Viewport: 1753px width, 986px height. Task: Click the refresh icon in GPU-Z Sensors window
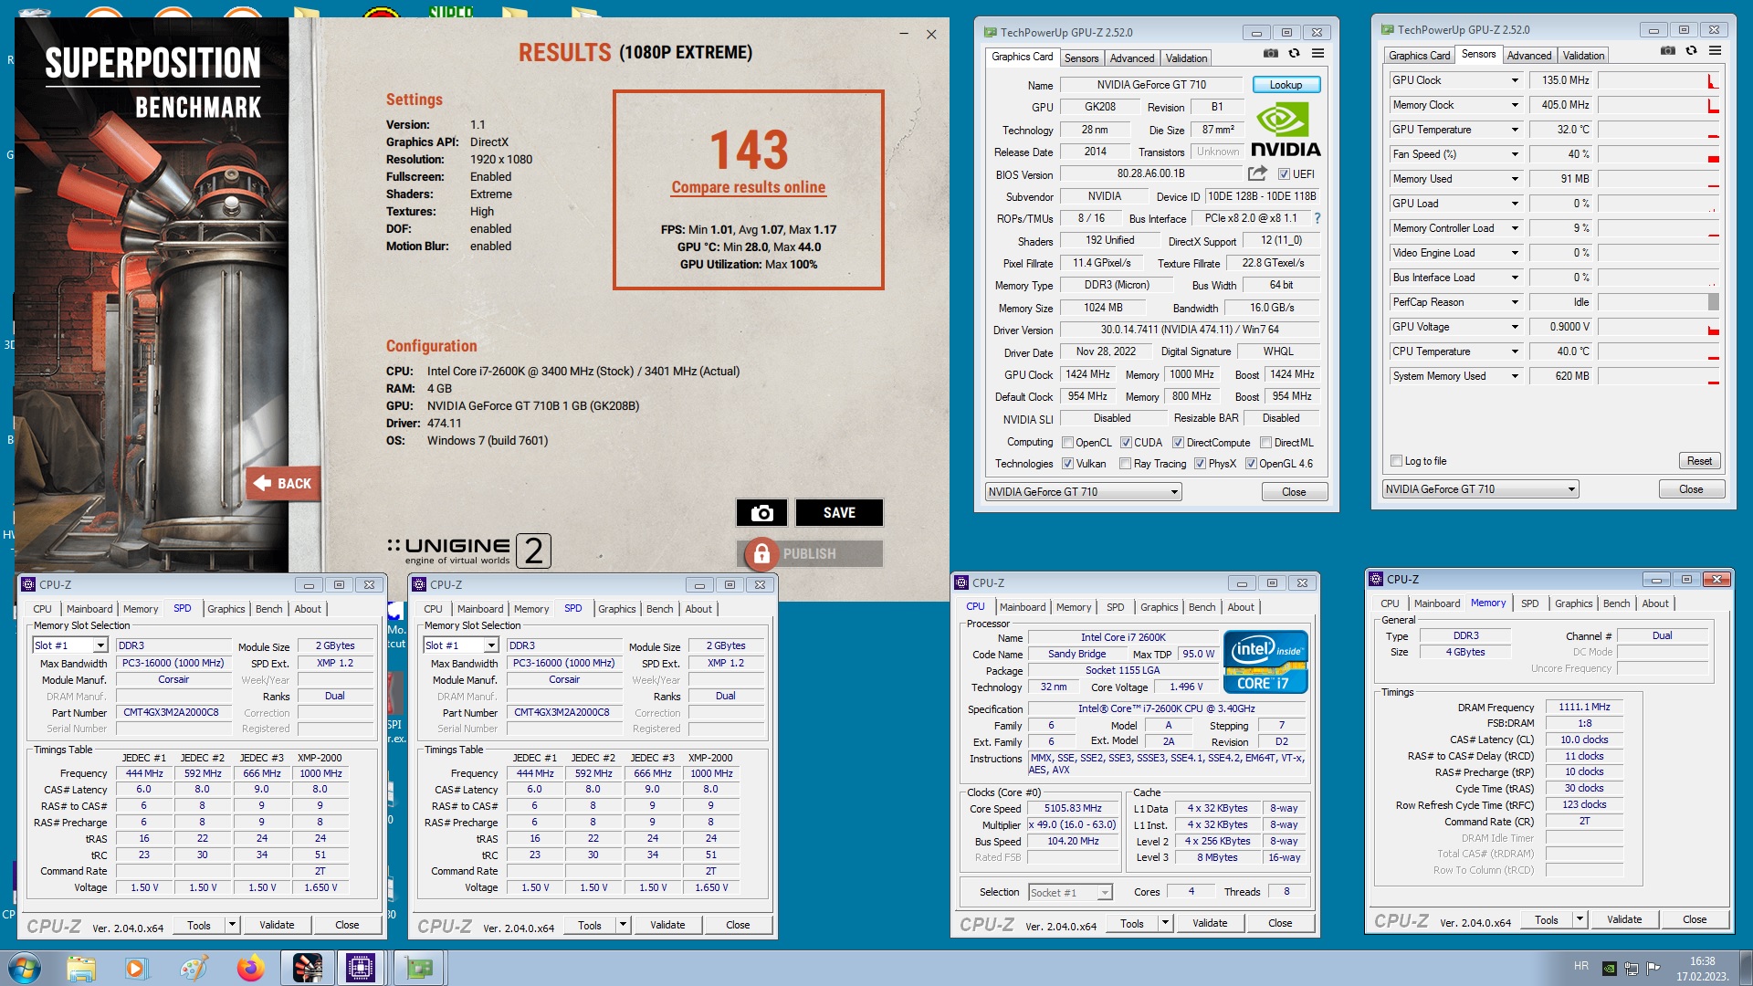[1691, 50]
